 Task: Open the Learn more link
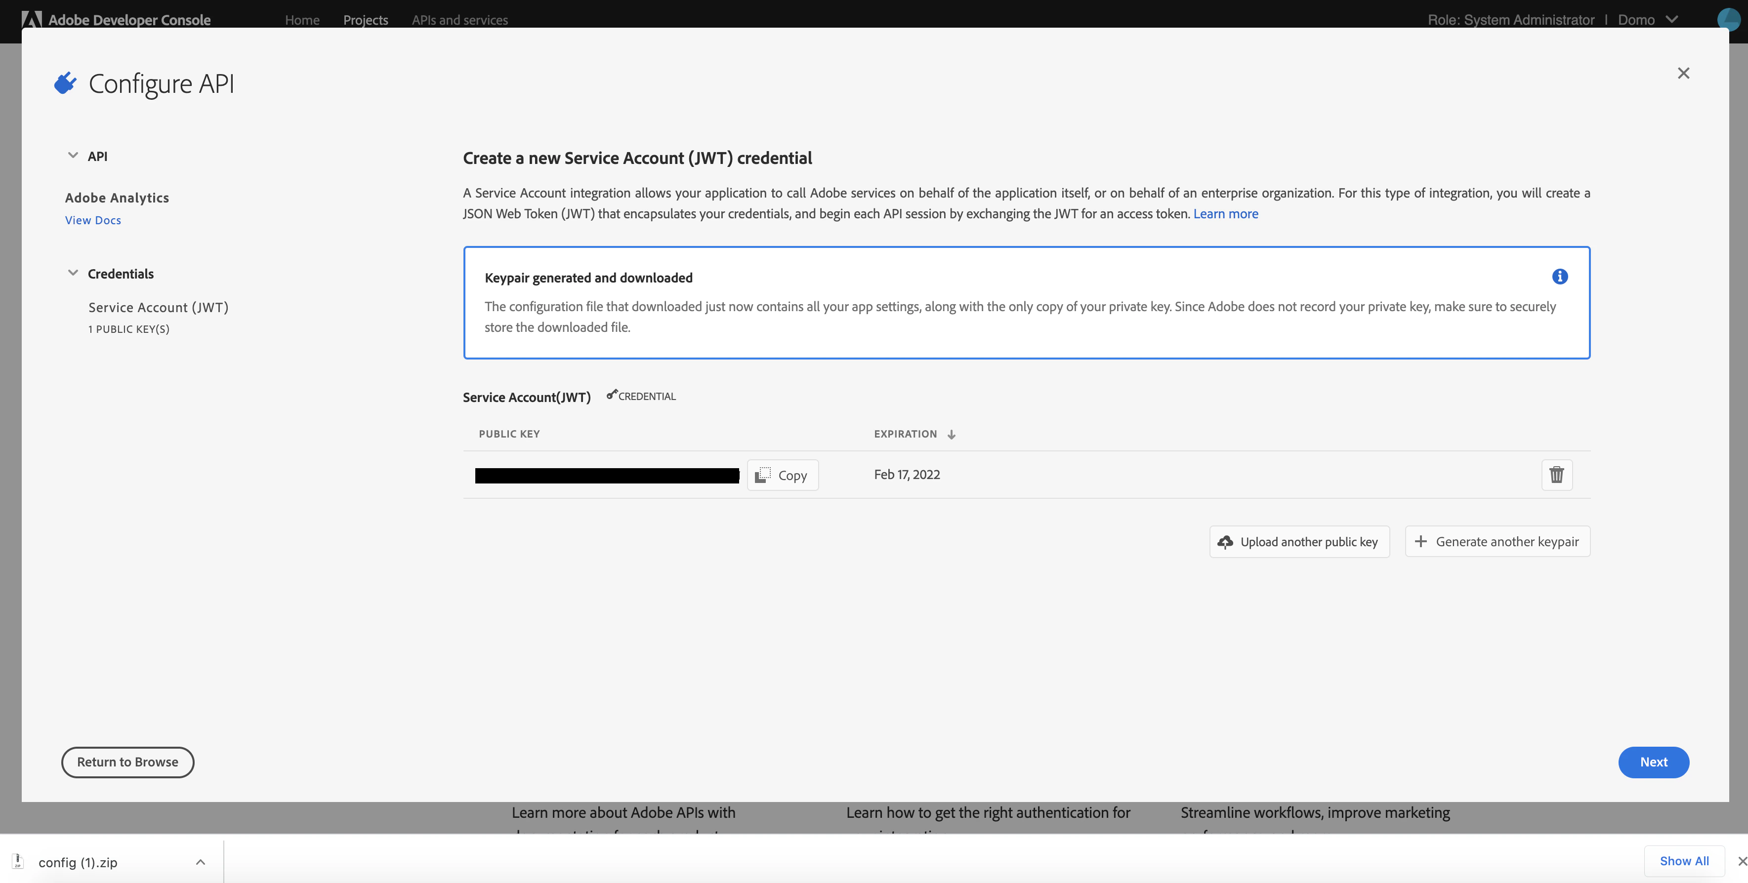[1225, 214]
